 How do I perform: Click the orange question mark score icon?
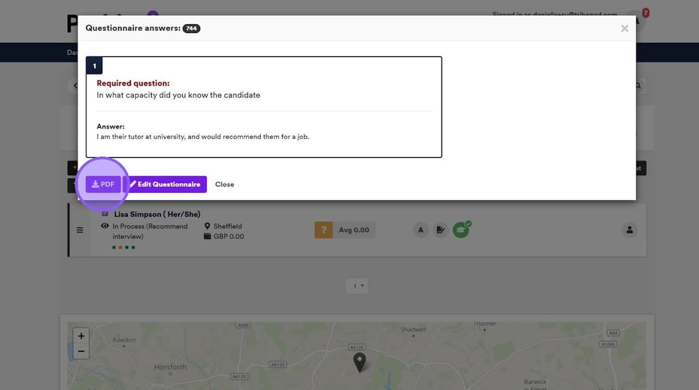click(x=323, y=230)
